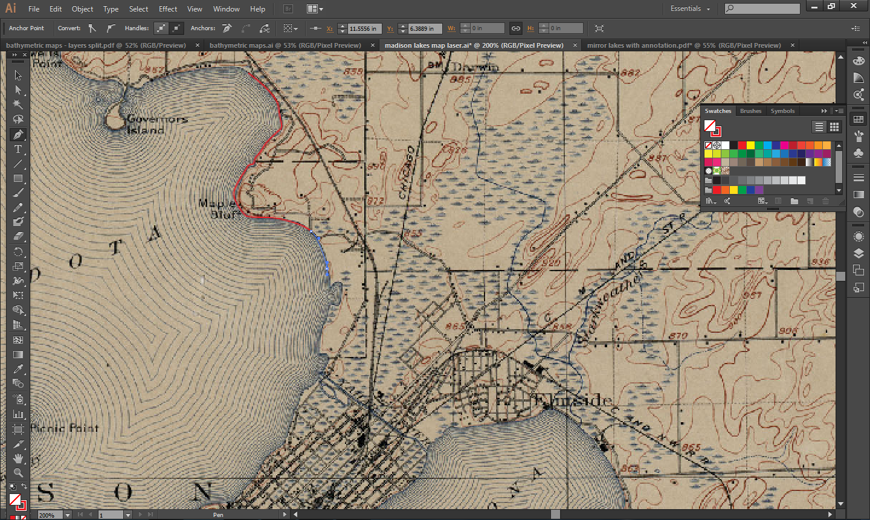870x520 pixels.
Task: Switch swatches to thumbnail grid view
Action: pos(834,127)
